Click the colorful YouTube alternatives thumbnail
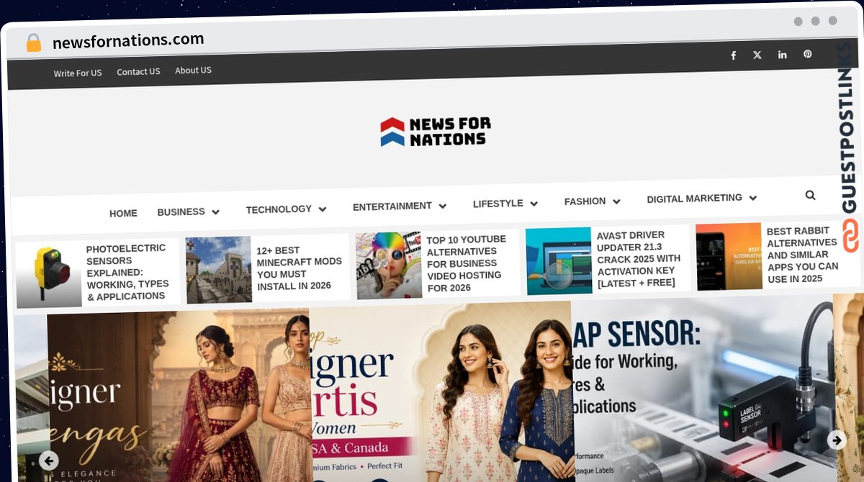The image size is (864, 482). click(389, 265)
